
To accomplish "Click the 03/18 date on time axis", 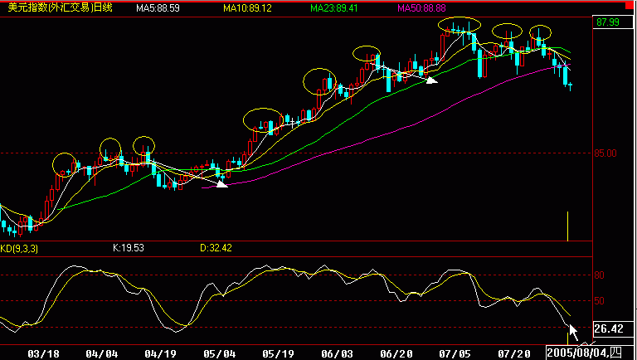I will [x=43, y=354].
